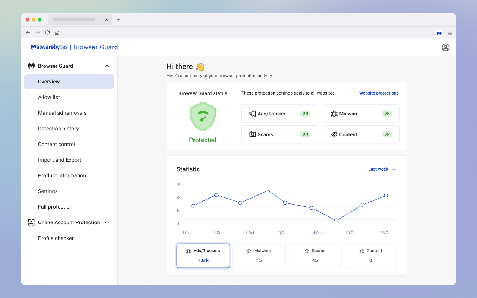This screenshot has height=298, width=477.
Task: Open the account profile icon top right
Action: click(446, 47)
